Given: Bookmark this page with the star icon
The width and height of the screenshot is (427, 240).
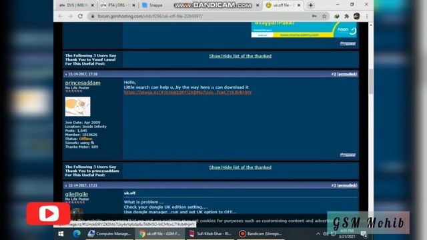Looking at the screenshot, I should point(324,16).
